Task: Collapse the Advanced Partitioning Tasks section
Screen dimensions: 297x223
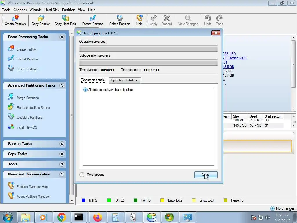Action: click(62, 86)
